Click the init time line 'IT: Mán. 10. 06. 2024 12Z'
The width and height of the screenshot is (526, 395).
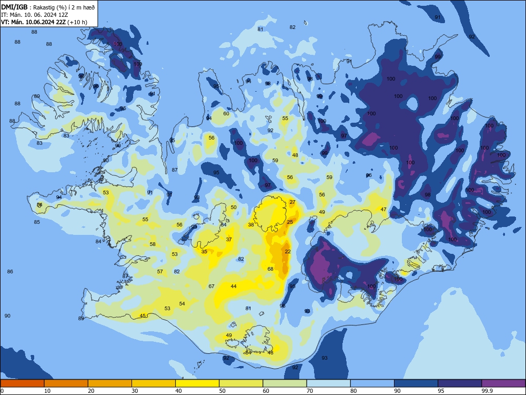(x=34, y=15)
